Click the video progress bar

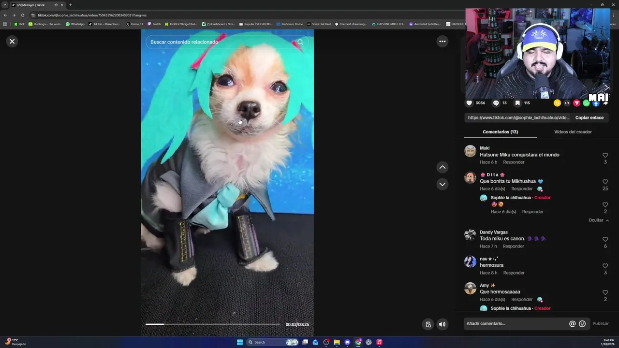(x=213, y=324)
